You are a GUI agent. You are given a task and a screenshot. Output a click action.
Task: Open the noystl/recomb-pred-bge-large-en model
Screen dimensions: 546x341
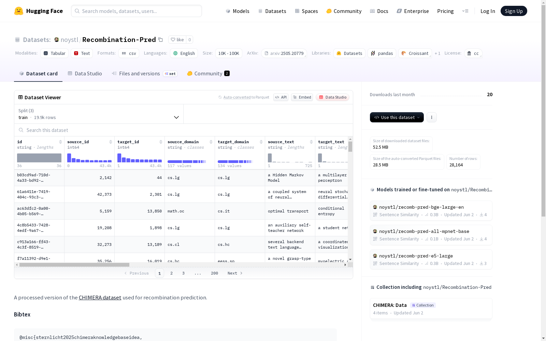coord(431,211)
